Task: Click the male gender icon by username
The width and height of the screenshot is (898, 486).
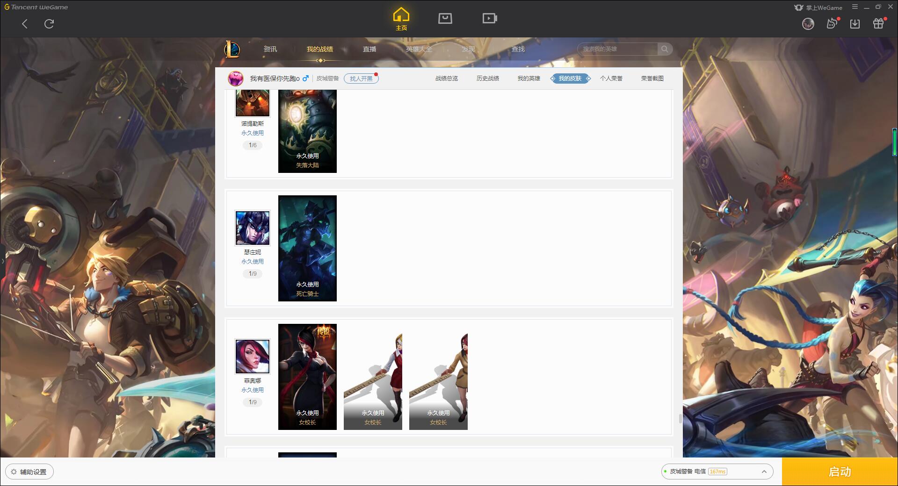Action: pos(305,78)
